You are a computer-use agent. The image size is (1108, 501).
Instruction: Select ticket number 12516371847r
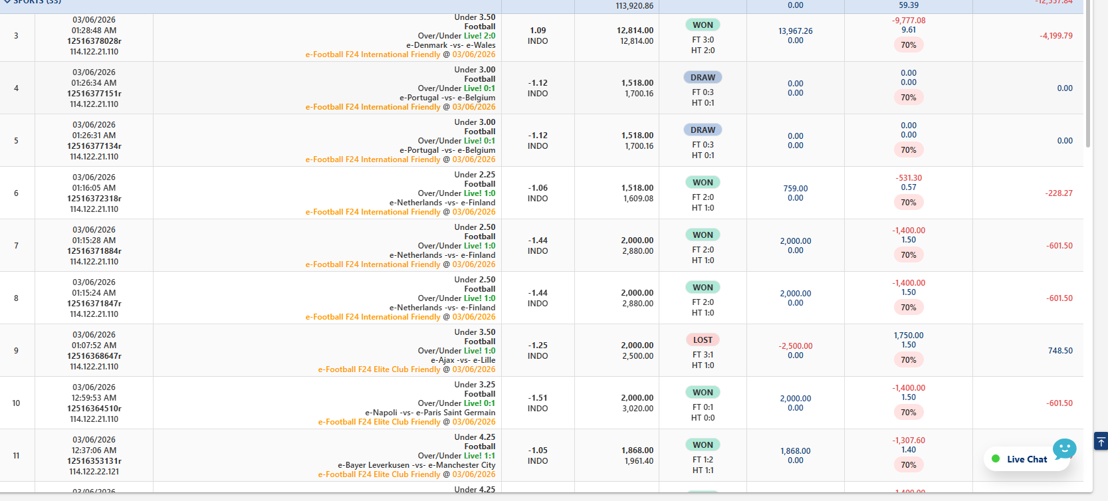tap(94, 304)
